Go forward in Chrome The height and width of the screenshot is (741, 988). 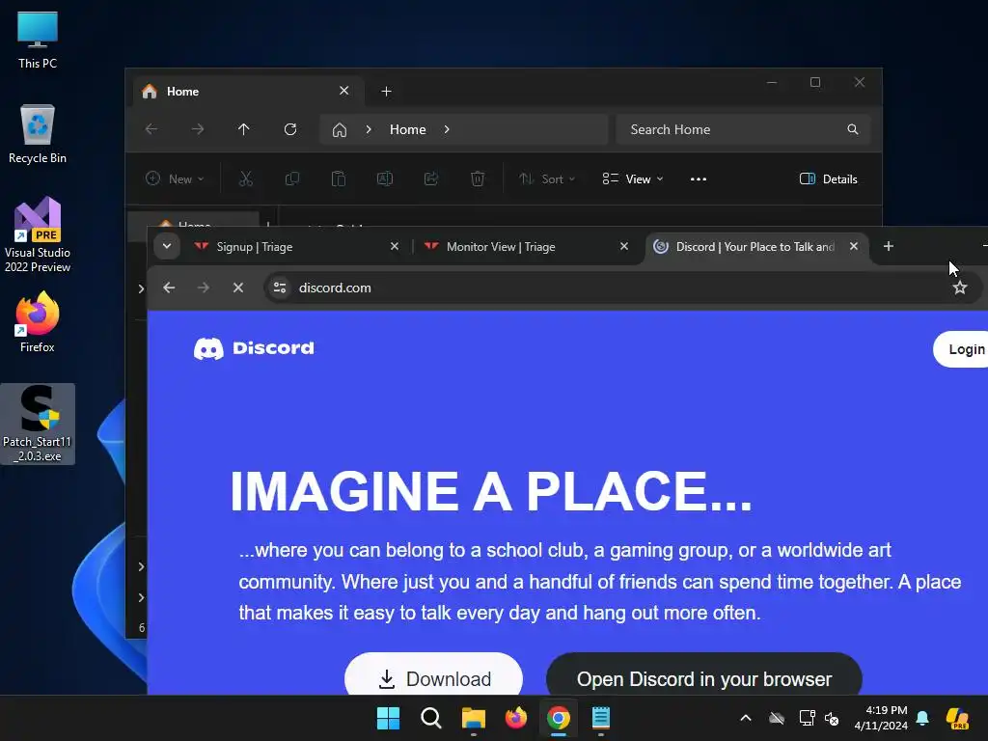[x=203, y=288]
